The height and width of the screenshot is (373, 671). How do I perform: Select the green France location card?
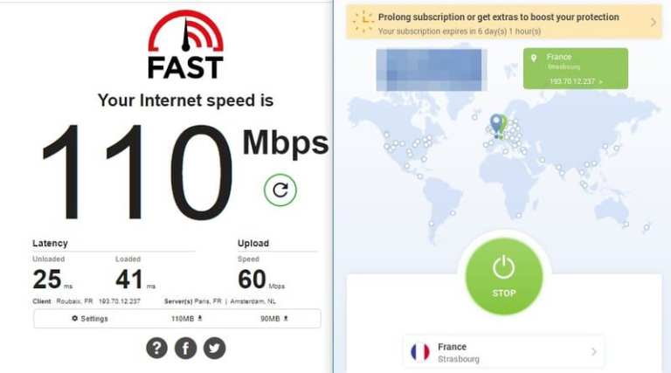(576, 68)
